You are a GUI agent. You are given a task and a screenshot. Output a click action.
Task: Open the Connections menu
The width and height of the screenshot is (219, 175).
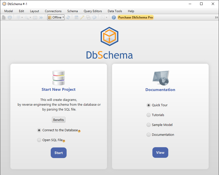53,11
